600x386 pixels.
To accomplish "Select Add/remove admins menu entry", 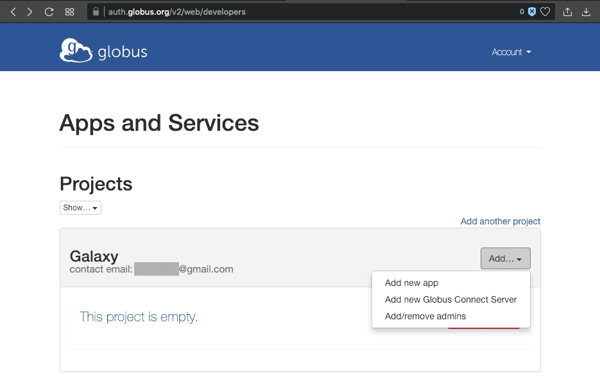I will coord(425,316).
